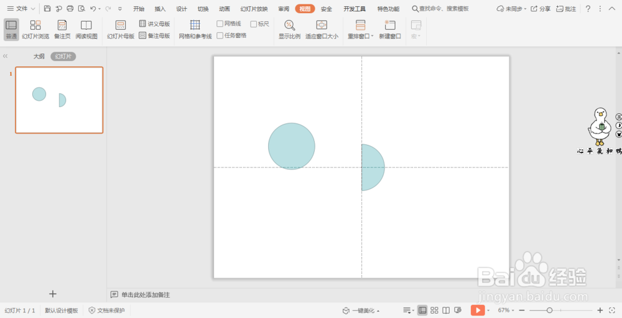
Task: Click the zoom slider handle
Action: point(549,310)
